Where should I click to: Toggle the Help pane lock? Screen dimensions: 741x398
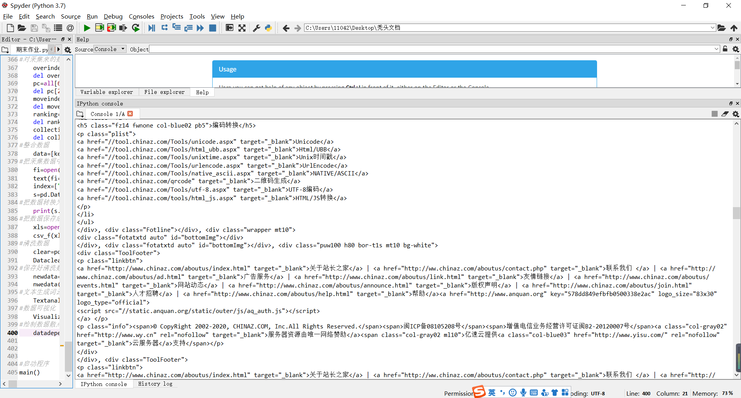pos(725,49)
